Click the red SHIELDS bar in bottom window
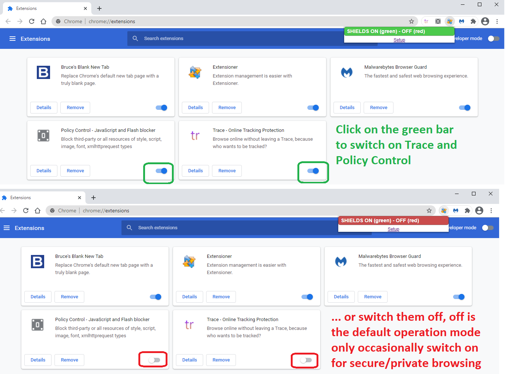The image size is (505, 374). (393, 220)
